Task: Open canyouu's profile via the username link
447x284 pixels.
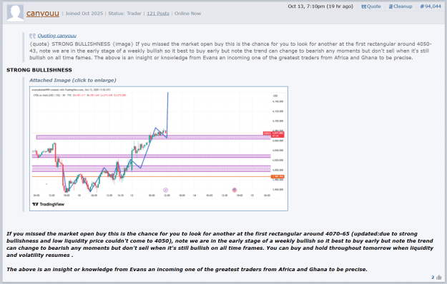Action: 43,14
